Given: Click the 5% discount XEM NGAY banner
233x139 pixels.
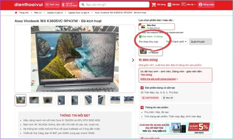Looking at the screenshot, I should [x=175, y=128].
